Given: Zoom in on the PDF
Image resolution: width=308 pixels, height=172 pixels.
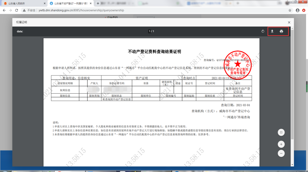Looking at the screenshot, I should (281, 144).
